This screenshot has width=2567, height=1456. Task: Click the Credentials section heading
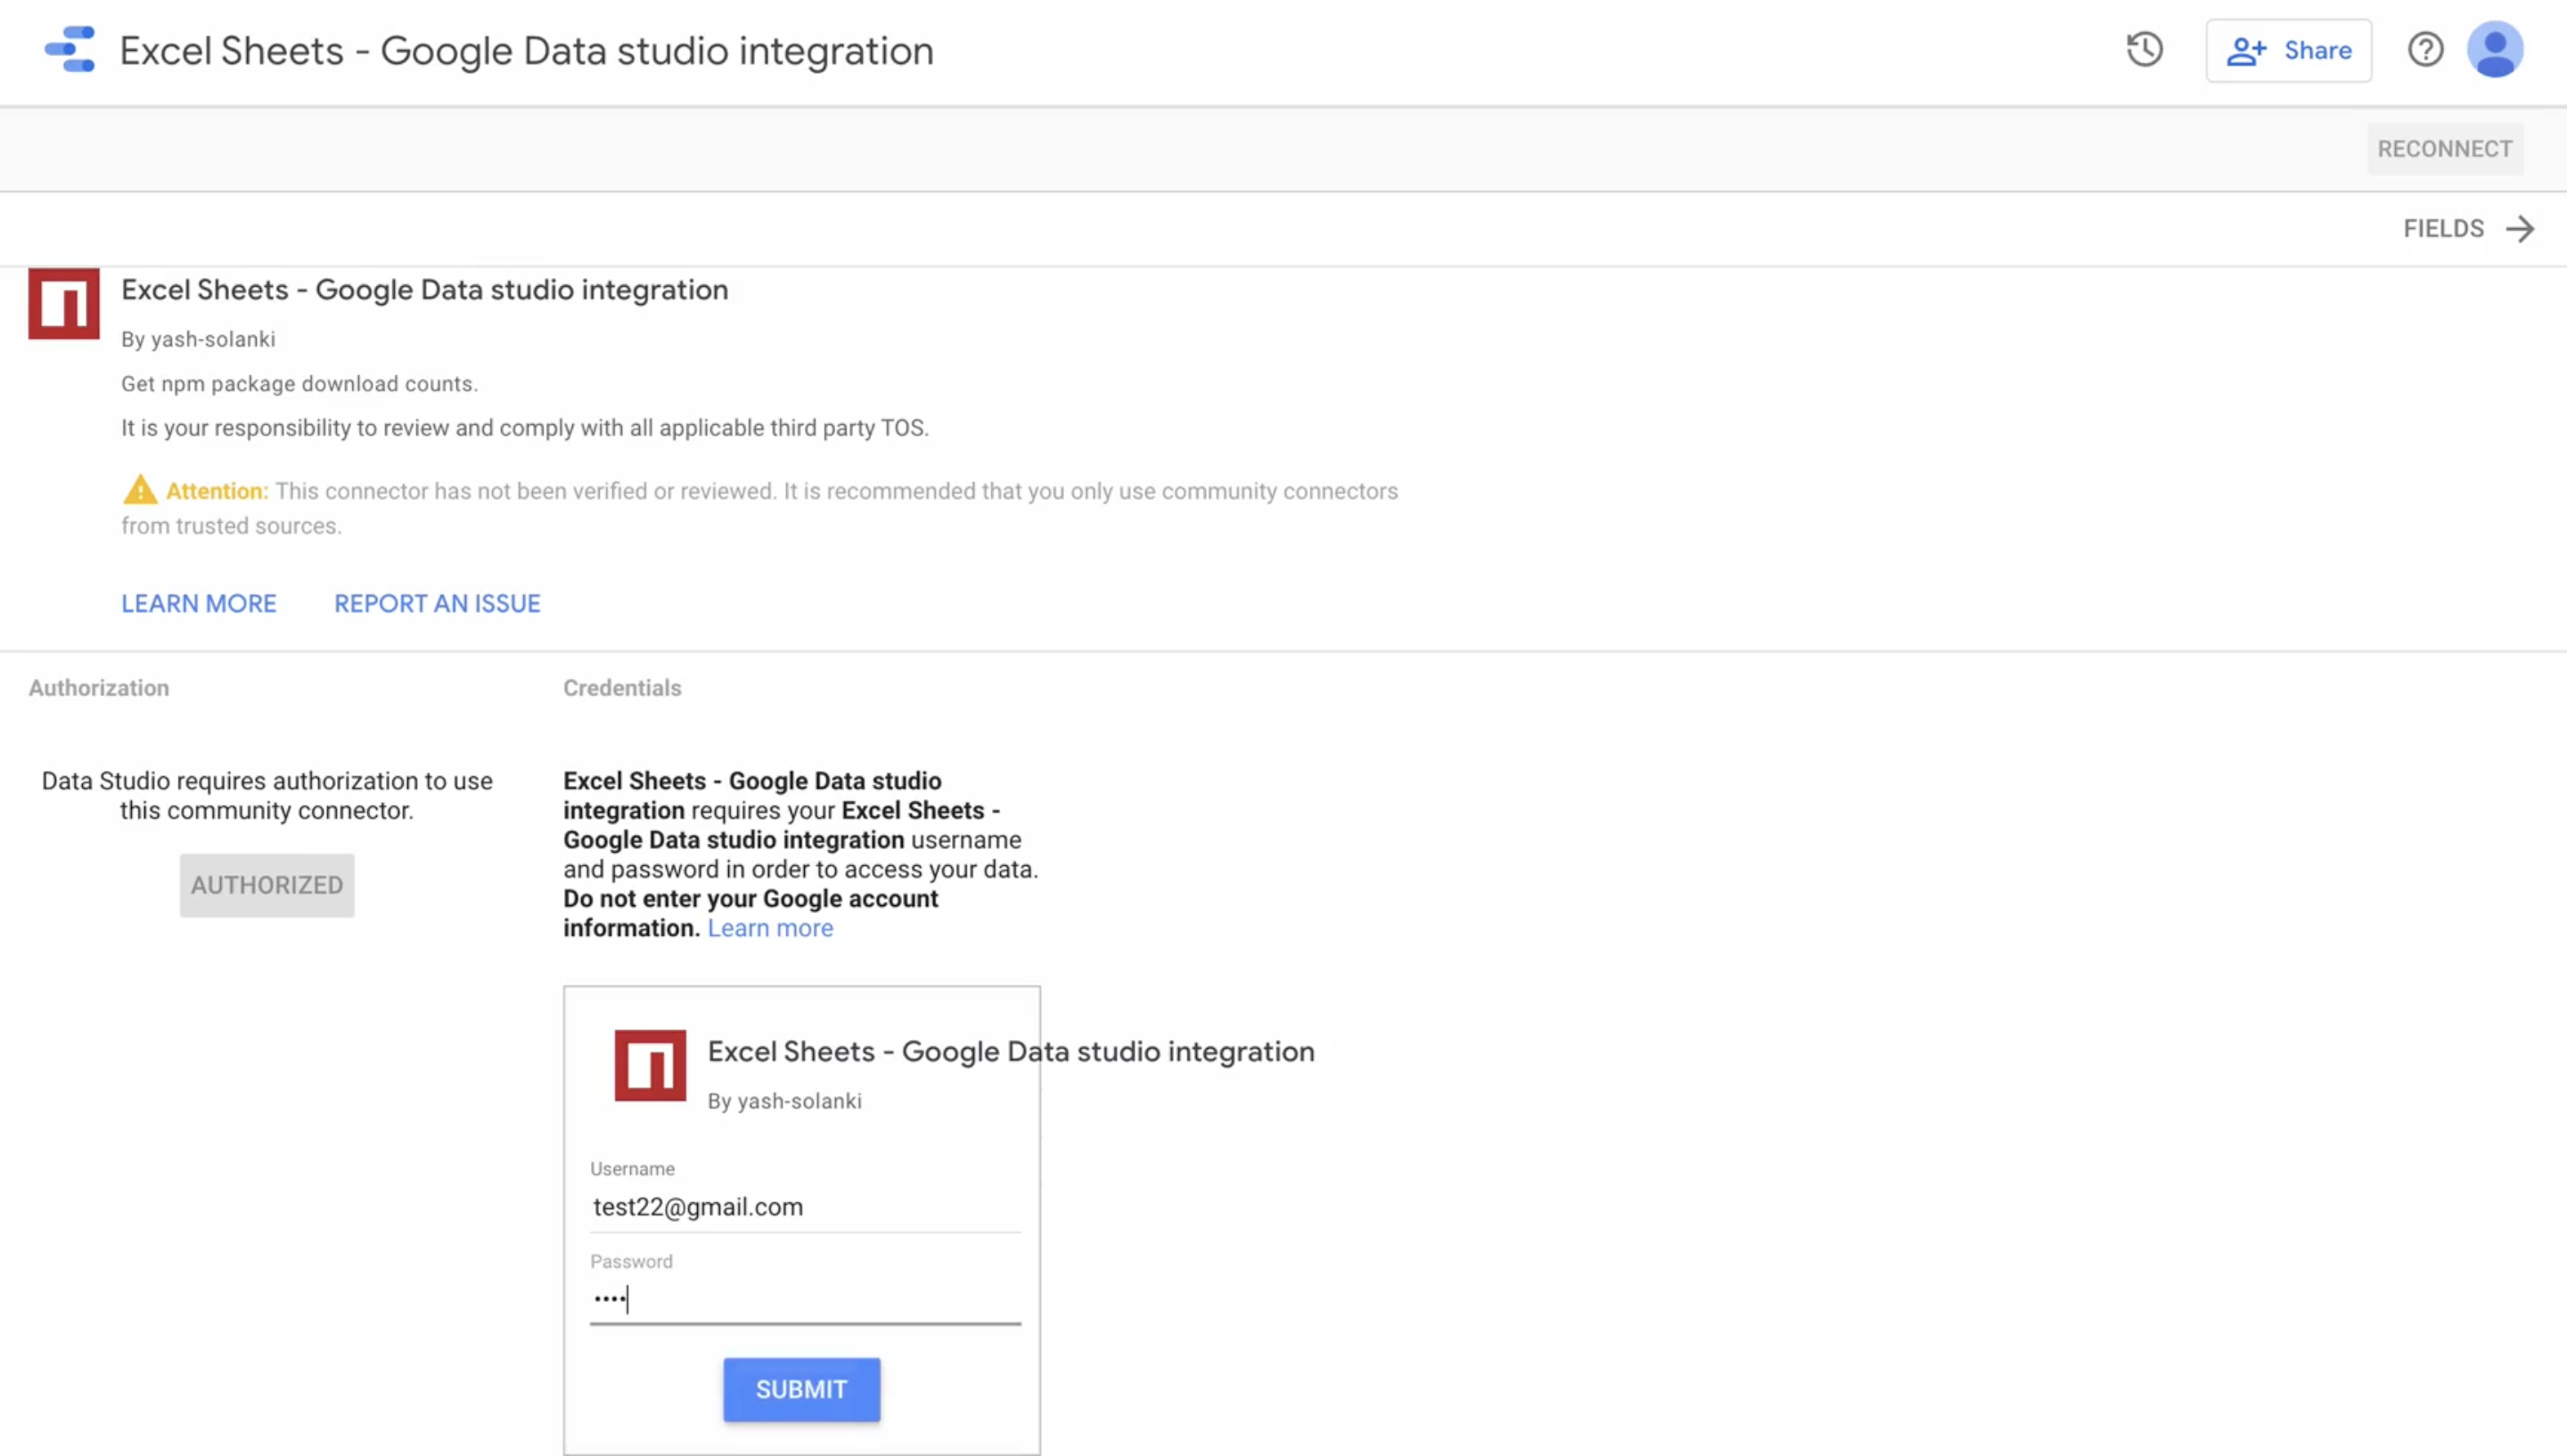pyautogui.click(x=622, y=688)
